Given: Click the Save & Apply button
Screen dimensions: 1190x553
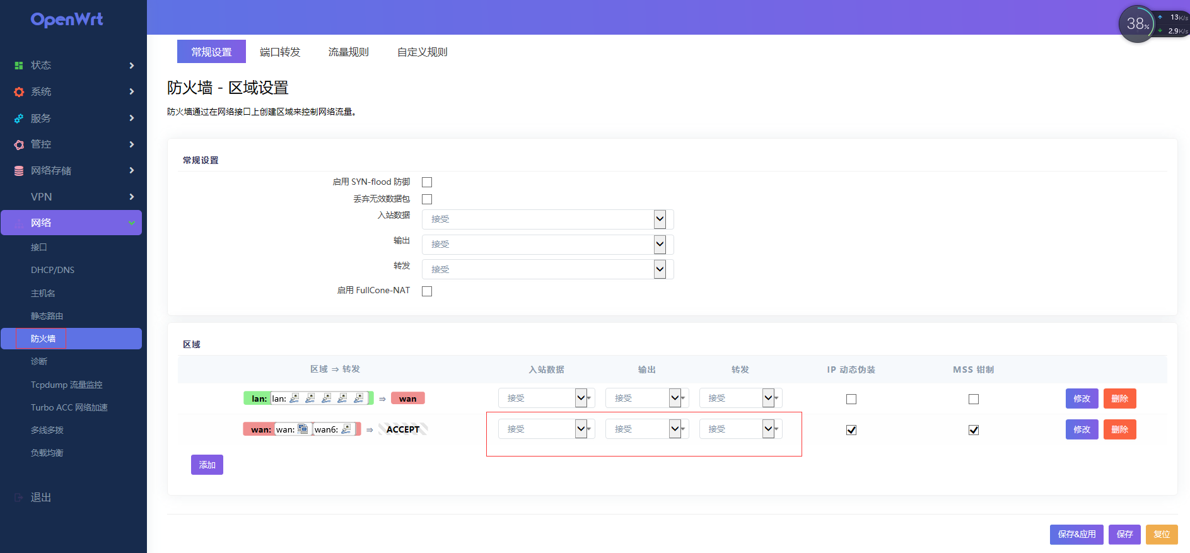Looking at the screenshot, I should coord(1076,534).
